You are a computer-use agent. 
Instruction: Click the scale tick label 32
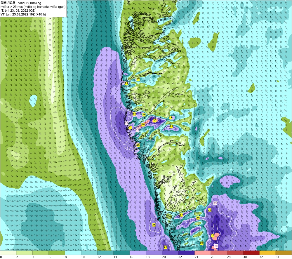point(261,257)
